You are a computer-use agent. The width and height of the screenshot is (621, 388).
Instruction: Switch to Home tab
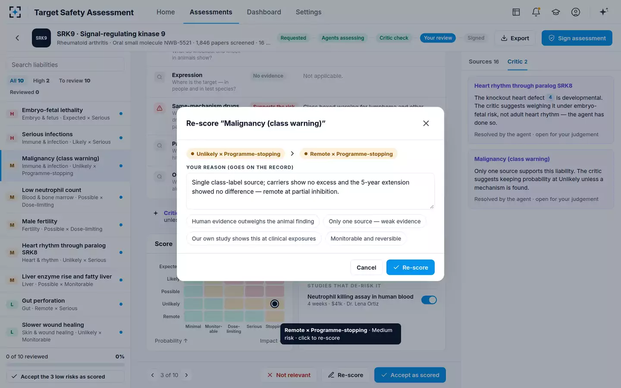[166, 12]
